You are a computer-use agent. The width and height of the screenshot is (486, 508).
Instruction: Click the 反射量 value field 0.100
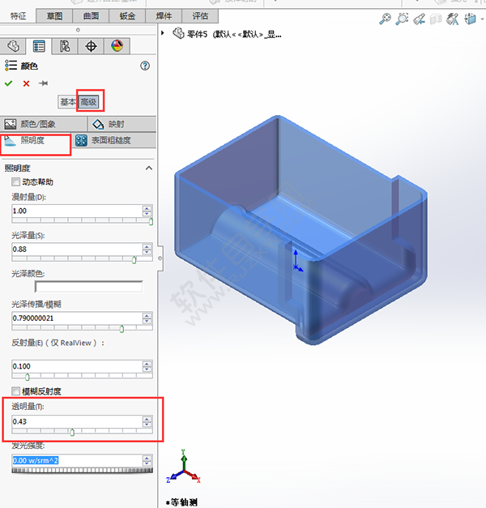pyautogui.click(x=76, y=366)
